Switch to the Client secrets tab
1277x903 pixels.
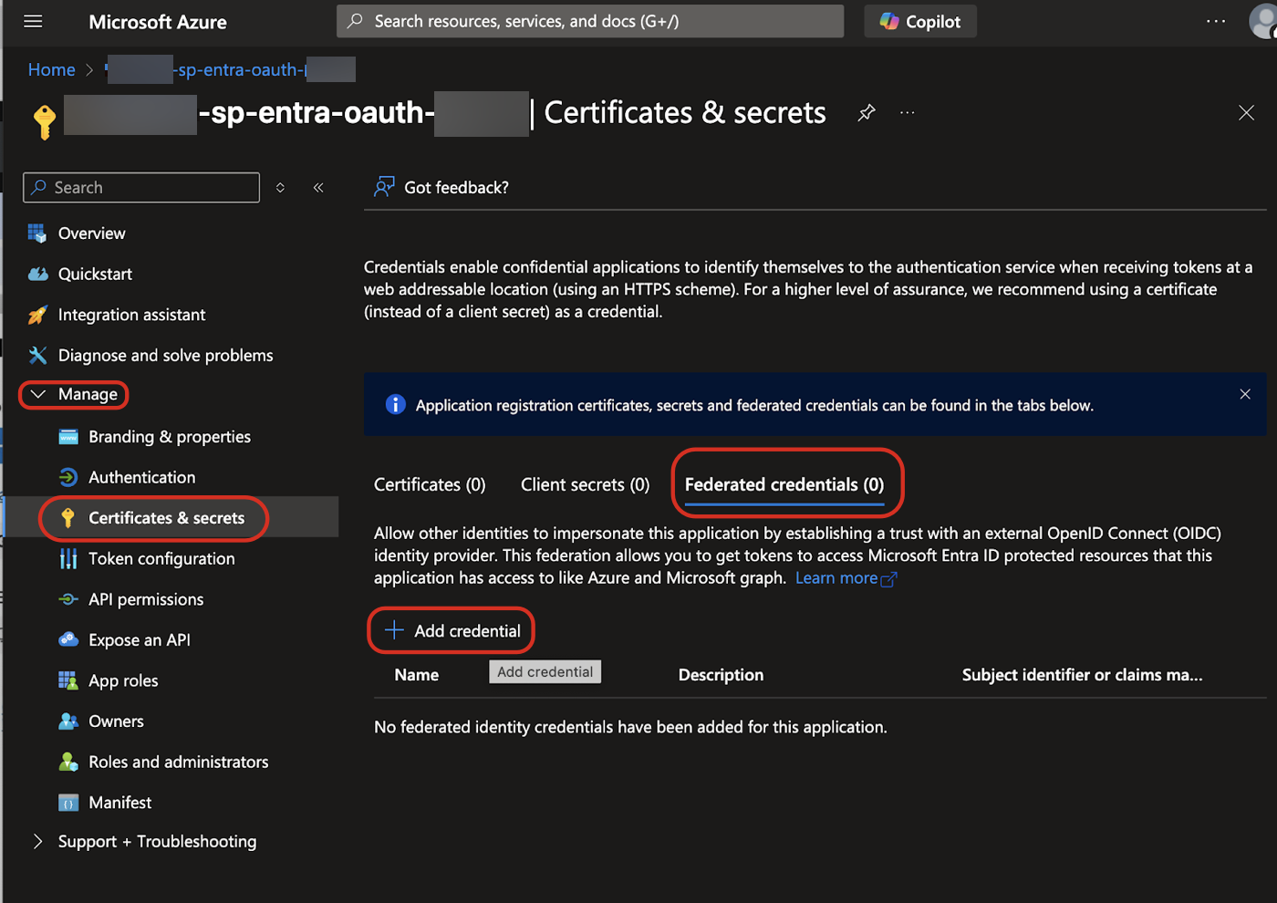coord(585,484)
